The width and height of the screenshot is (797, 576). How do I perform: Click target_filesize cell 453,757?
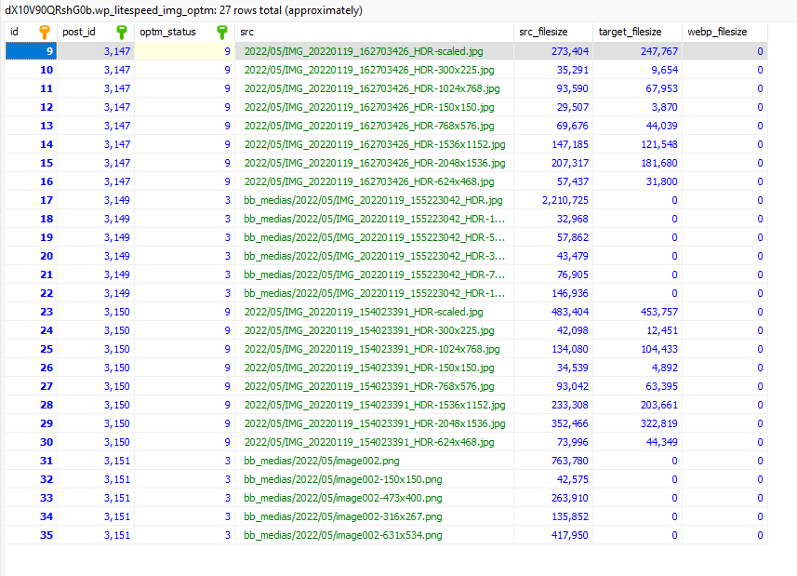click(x=637, y=312)
